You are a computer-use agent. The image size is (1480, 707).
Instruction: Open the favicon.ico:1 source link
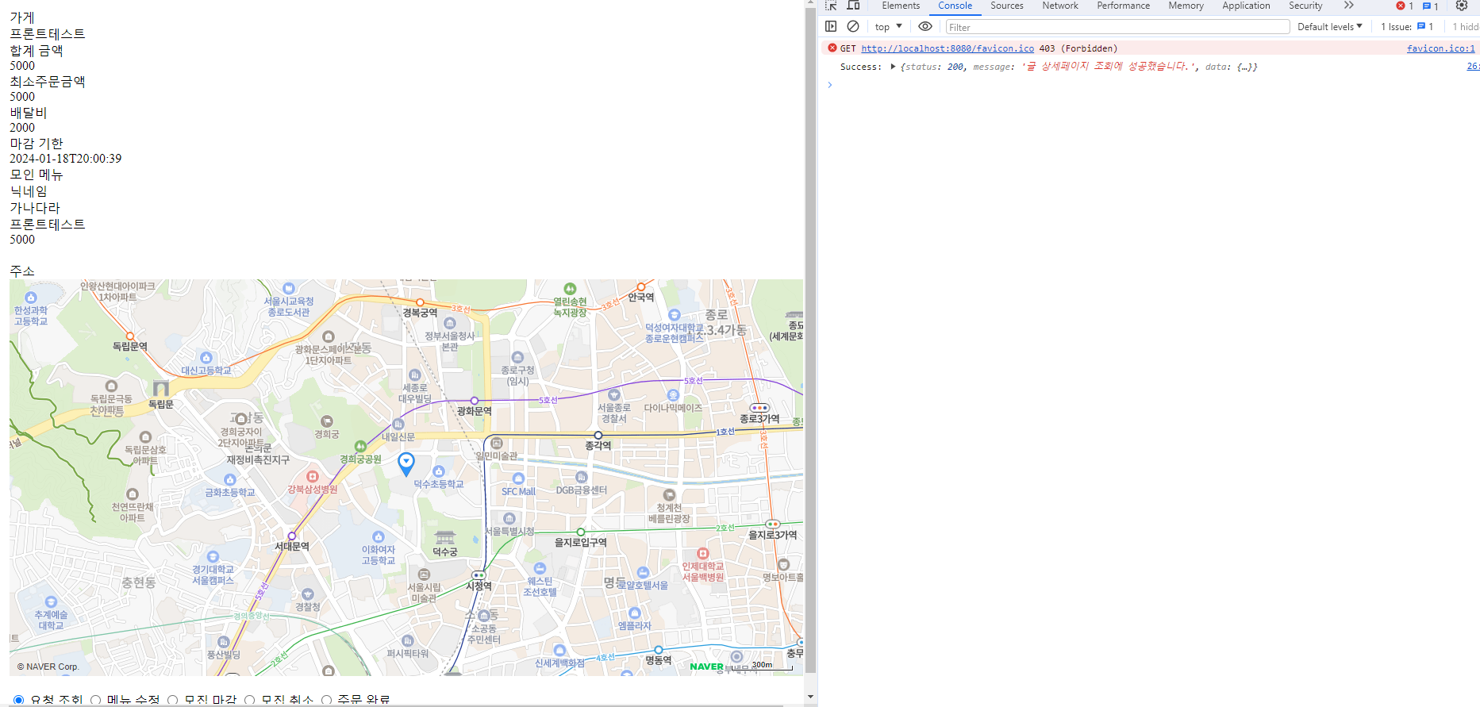point(1440,48)
